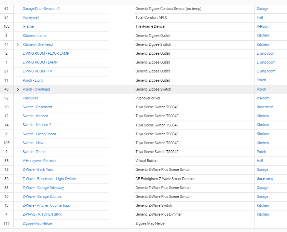Open Switch - Basement device
The width and height of the screenshot is (287, 232).
click(x=37, y=107)
